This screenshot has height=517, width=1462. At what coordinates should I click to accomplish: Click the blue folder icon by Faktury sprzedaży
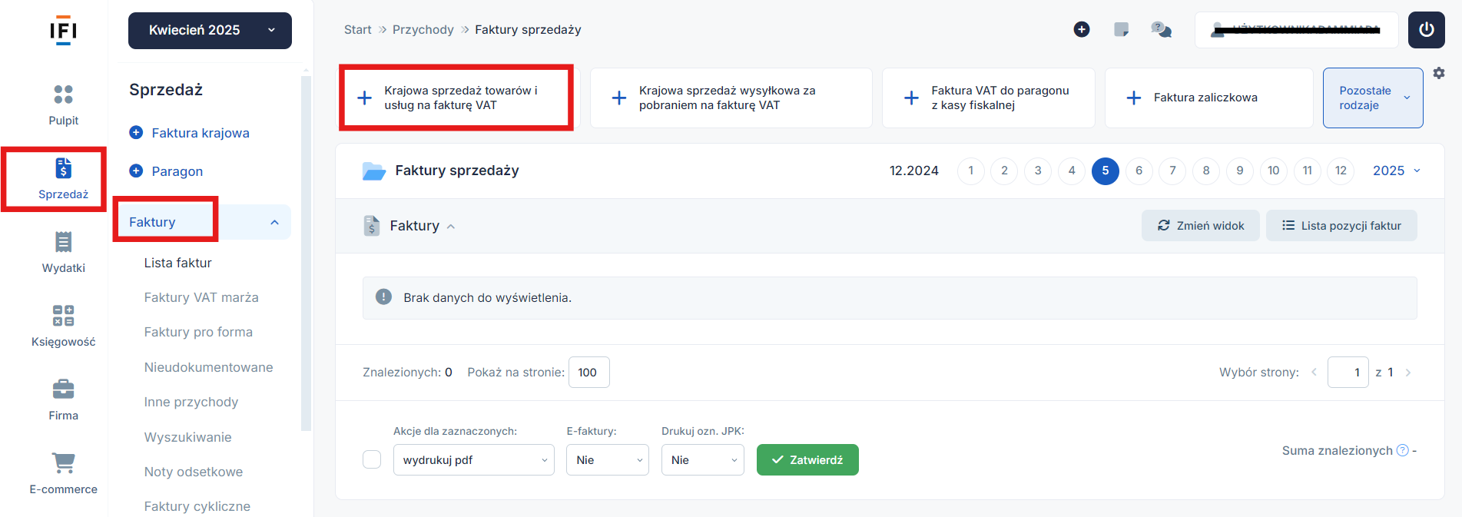pos(373,171)
